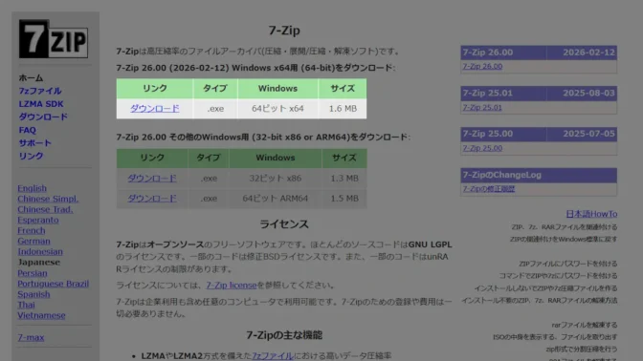Download the 32ビット x86 installer
Image resolution: width=643 pixels, height=361 pixels.
tap(152, 179)
